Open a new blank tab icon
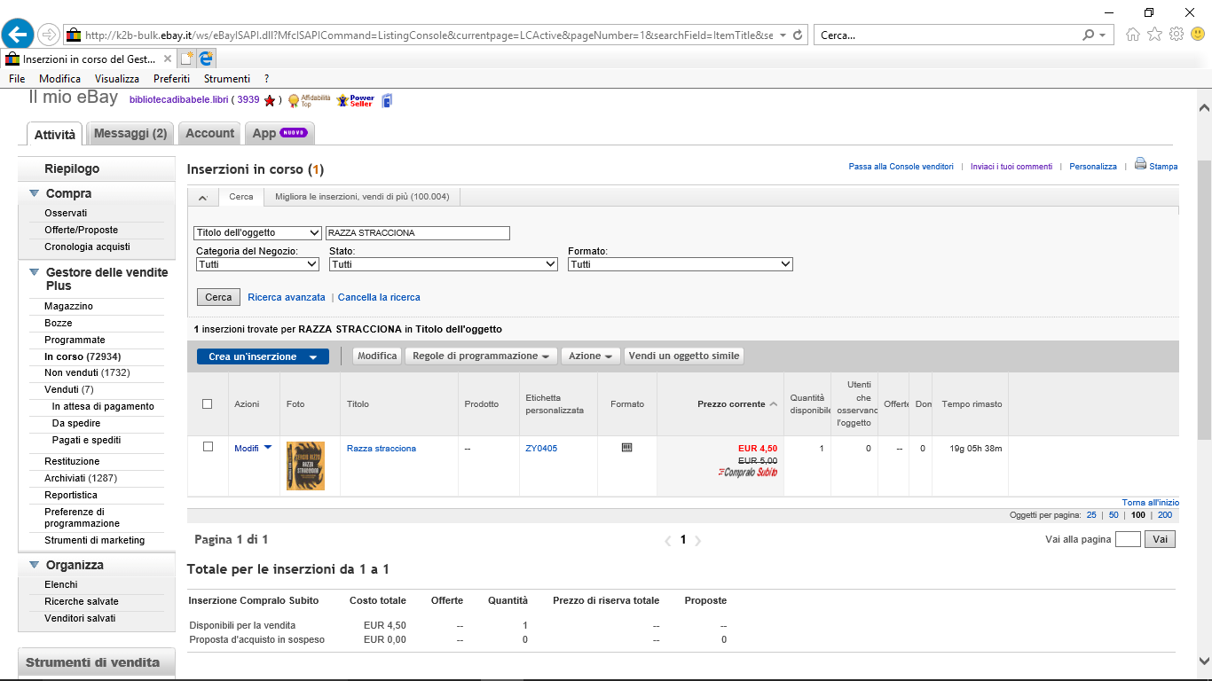This screenshot has height=681, width=1212. (186, 59)
